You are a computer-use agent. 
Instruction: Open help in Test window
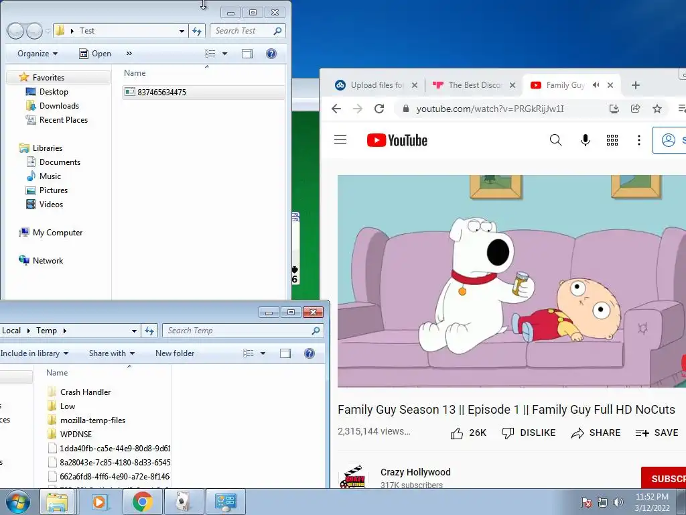click(x=271, y=54)
